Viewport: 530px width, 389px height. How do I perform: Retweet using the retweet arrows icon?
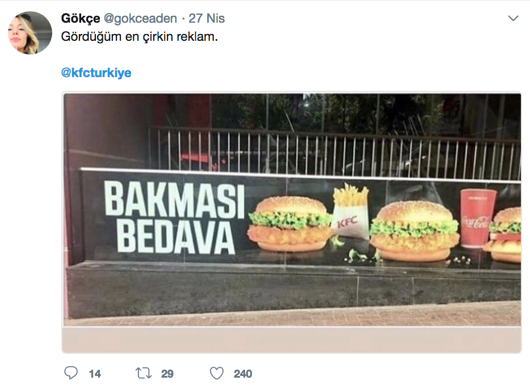coord(144,374)
